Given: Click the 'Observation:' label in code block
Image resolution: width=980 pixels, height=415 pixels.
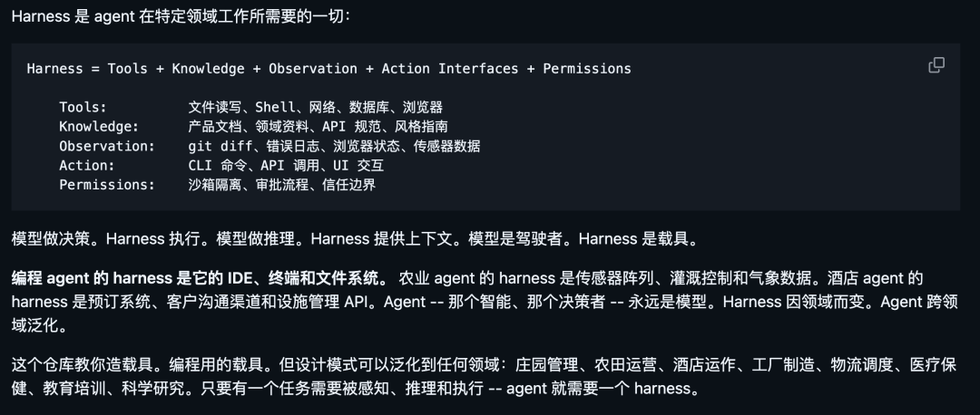Looking at the screenshot, I should [x=107, y=146].
